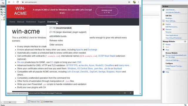Click Stop website in IIS Manage Website
This screenshot has height=106, width=188.
pyautogui.click(x=167, y=50)
